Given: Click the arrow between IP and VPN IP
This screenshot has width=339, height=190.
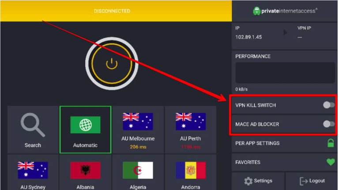Looking at the screenshot, I should point(285,33).
